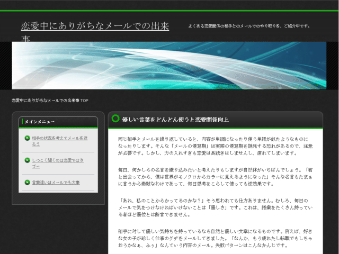Open 言葉遣いはメールでも大事 menu link
This screenshot has width=339, height=254.
[56, 183]
